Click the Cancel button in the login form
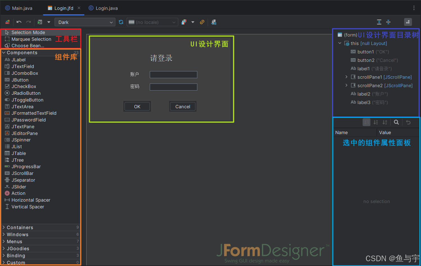This screenshot has height=266, width=421. [x=182, y=106]
